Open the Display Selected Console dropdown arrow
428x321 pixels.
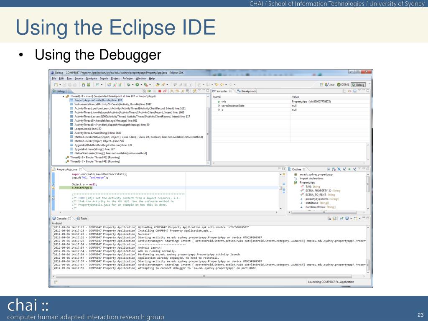coord(351,218)
